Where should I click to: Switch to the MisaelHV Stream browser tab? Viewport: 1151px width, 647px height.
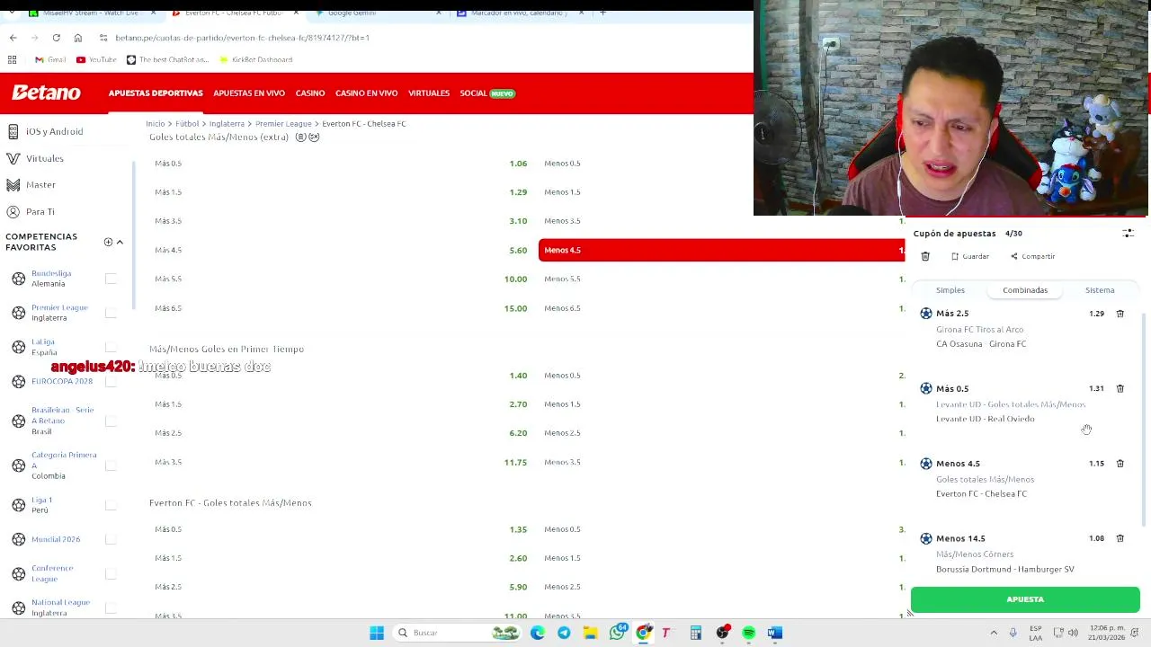[90, 13]
